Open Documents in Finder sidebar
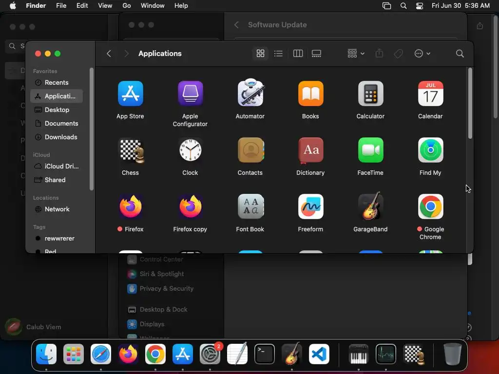 tap(57, 123)
